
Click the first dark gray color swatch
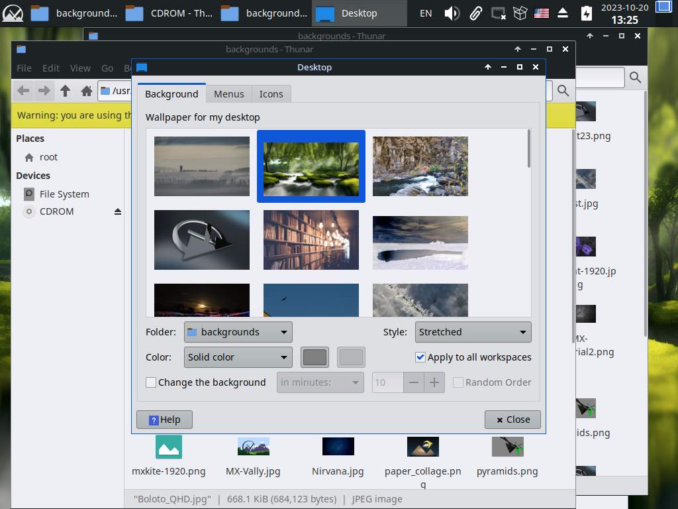[315, 357]
